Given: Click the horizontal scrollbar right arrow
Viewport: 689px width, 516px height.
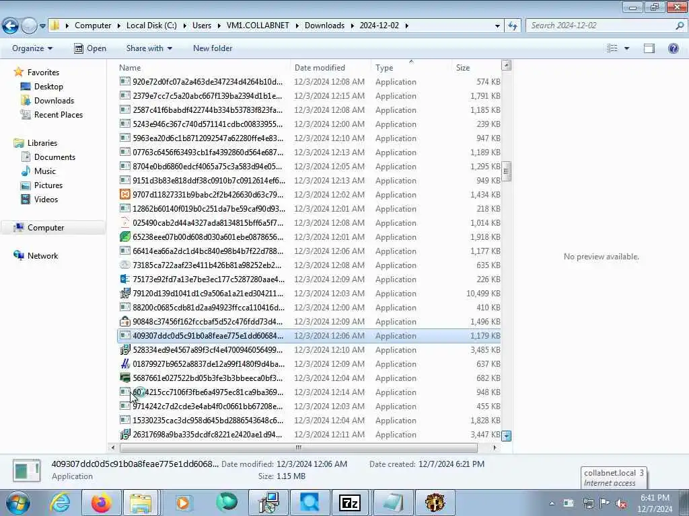Looking at the screenshot, I should (495, 447).
